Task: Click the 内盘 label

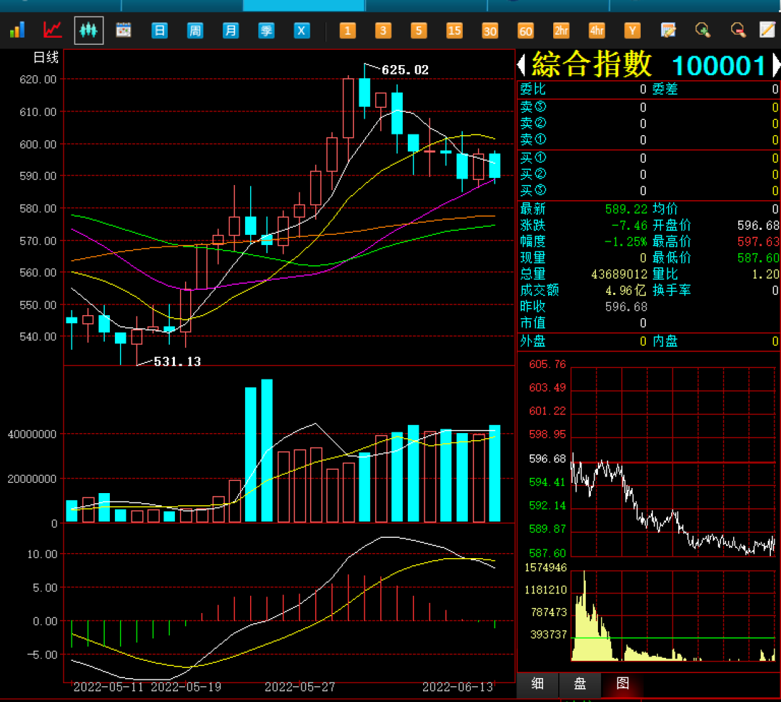Action: click(665, 341)
